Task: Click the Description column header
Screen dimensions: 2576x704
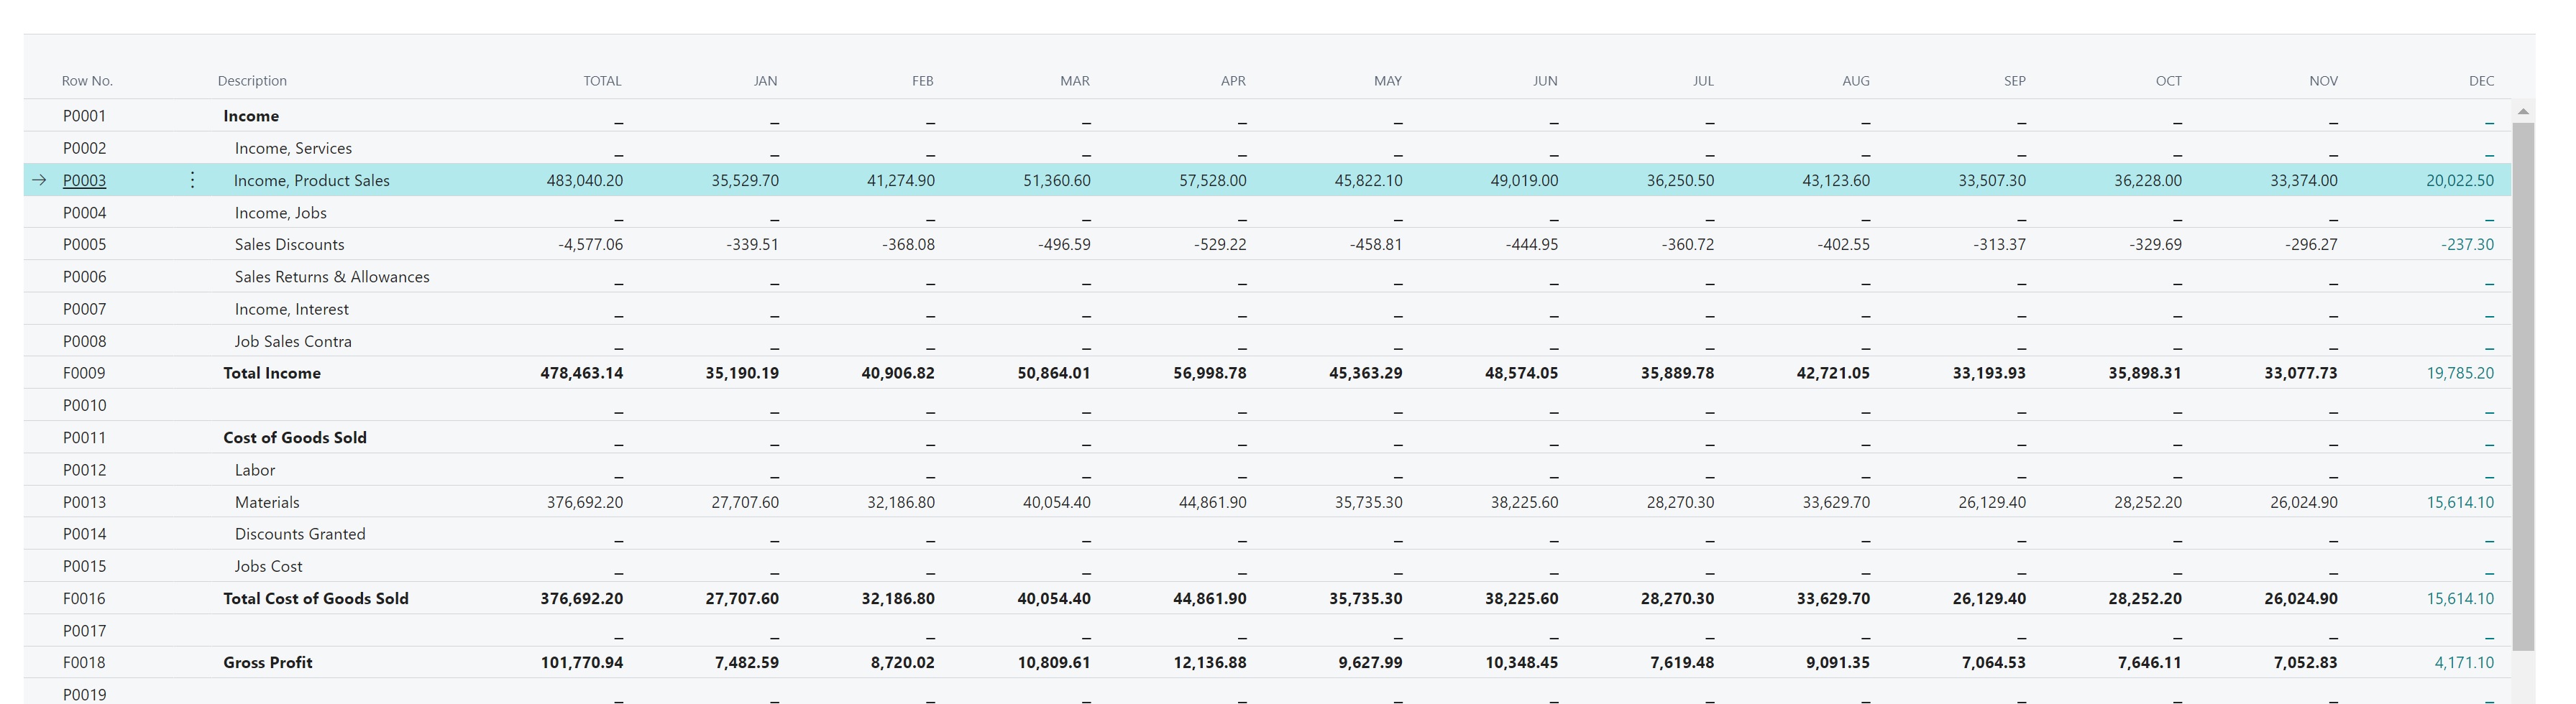Action: [251, 80]
